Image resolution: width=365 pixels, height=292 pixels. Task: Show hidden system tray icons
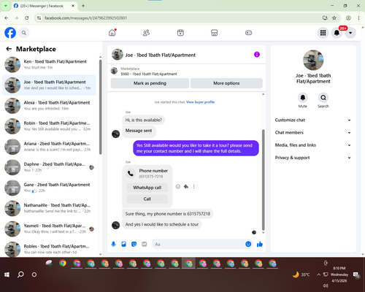(x=318, y=274)
